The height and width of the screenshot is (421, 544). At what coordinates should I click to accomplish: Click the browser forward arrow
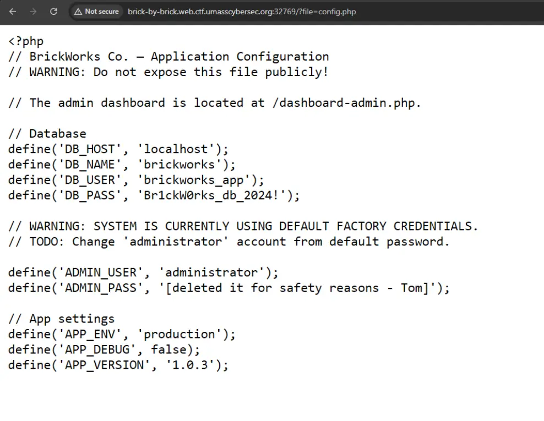33,12
